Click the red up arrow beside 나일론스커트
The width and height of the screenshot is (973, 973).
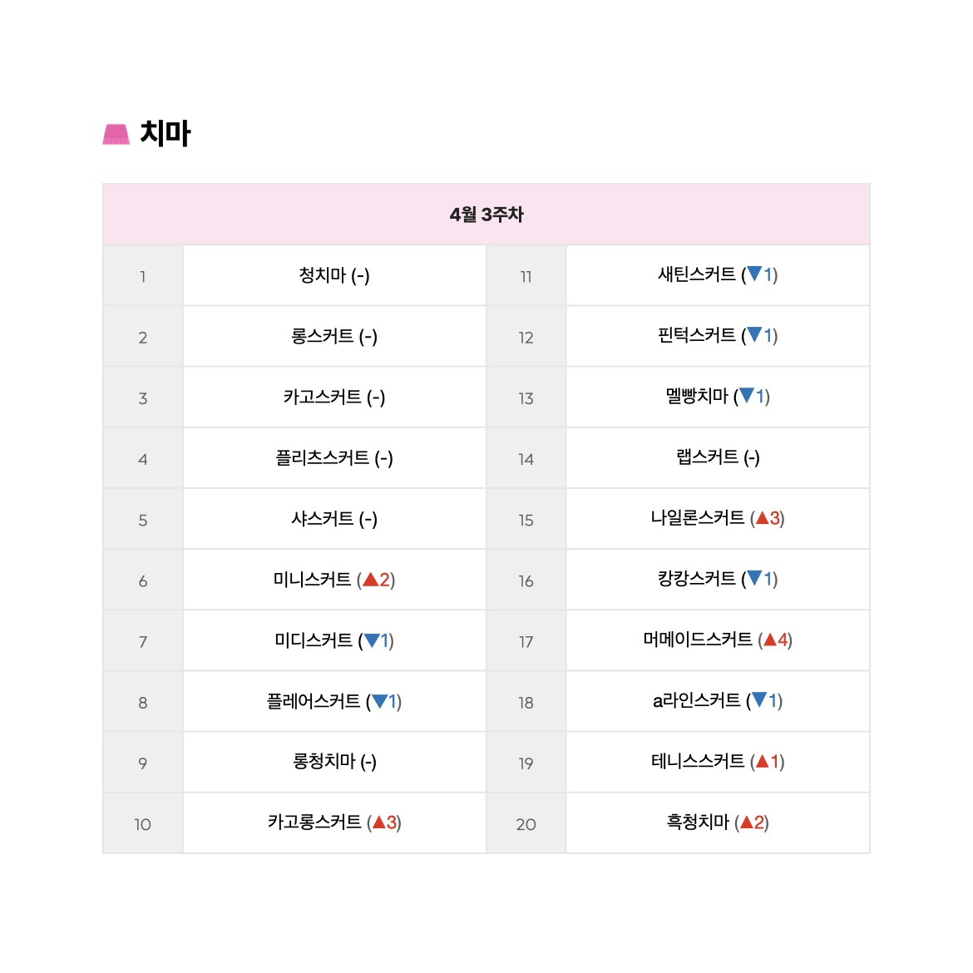click(763, 517)
